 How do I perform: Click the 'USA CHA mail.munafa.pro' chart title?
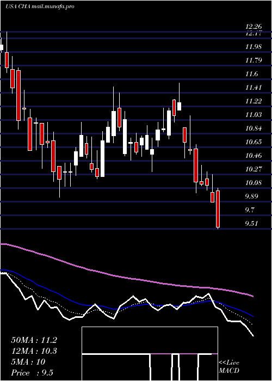pos(40,7)
